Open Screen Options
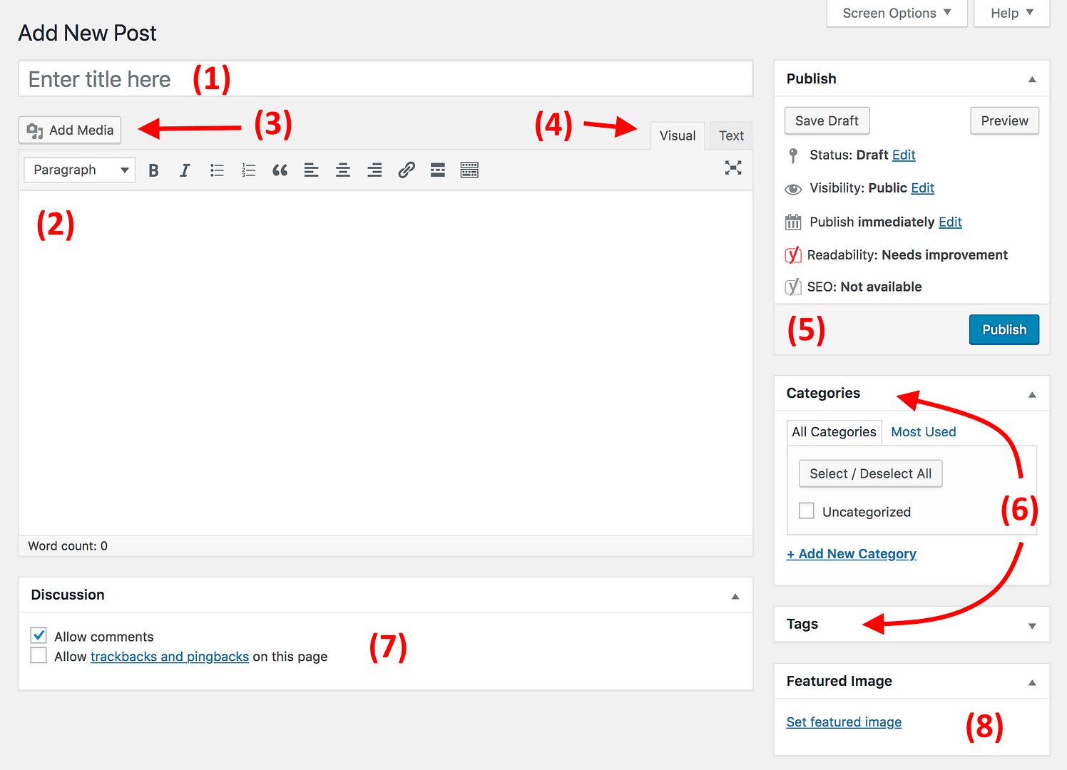1067x770 pixels. tap(896, 13)
